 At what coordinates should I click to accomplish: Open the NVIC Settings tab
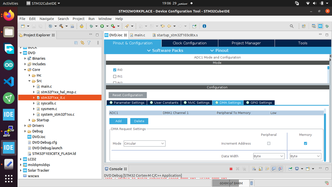coord(196,102)
